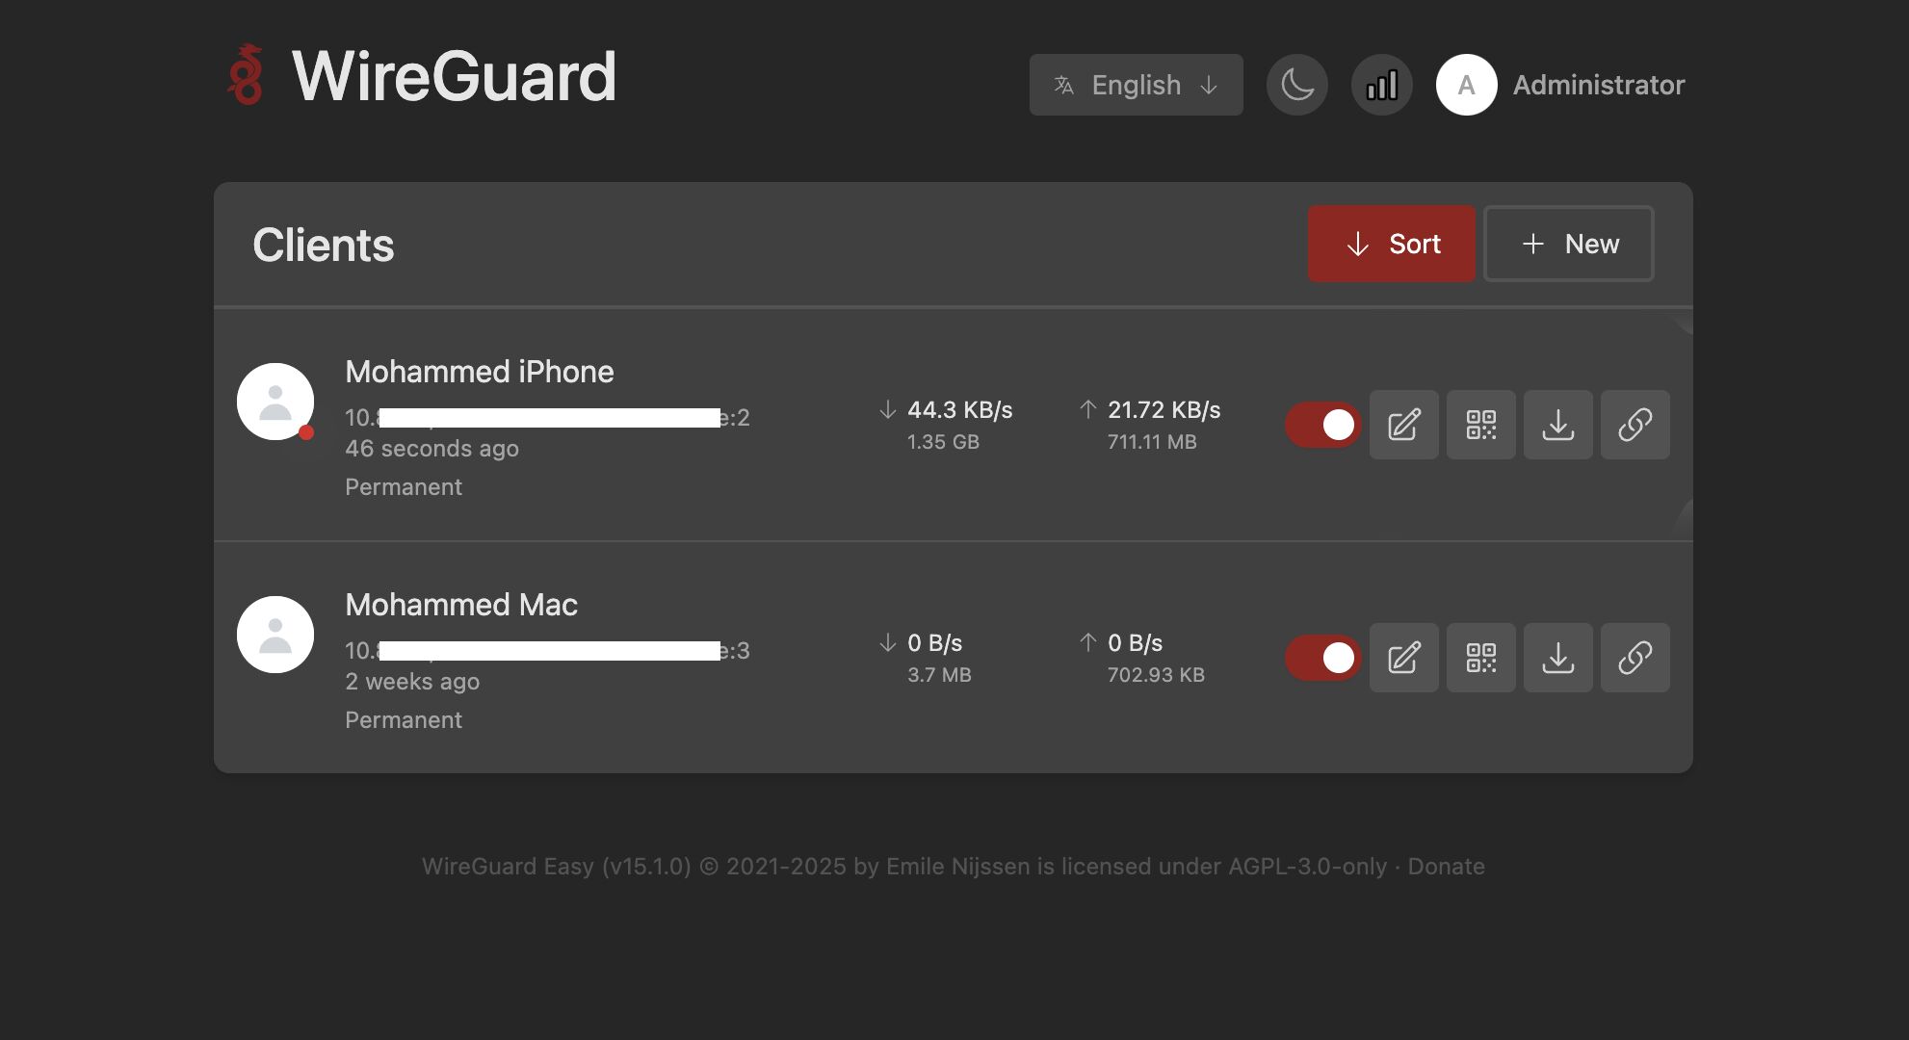1909x1040 pixels.
Task: Open the English language dropdown
Action: pyautogui.click(x=1136, y=85)
